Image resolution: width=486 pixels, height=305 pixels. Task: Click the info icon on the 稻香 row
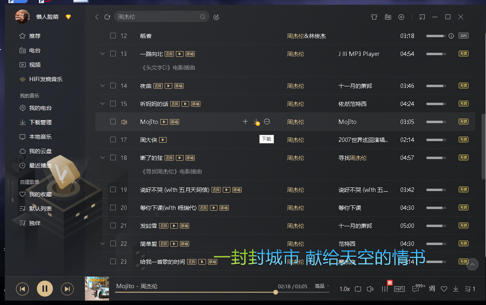pos(451,36)
